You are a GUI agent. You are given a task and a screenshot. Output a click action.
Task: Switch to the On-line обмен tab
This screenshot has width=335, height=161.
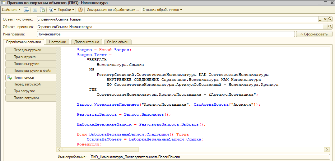coord(118,42)
